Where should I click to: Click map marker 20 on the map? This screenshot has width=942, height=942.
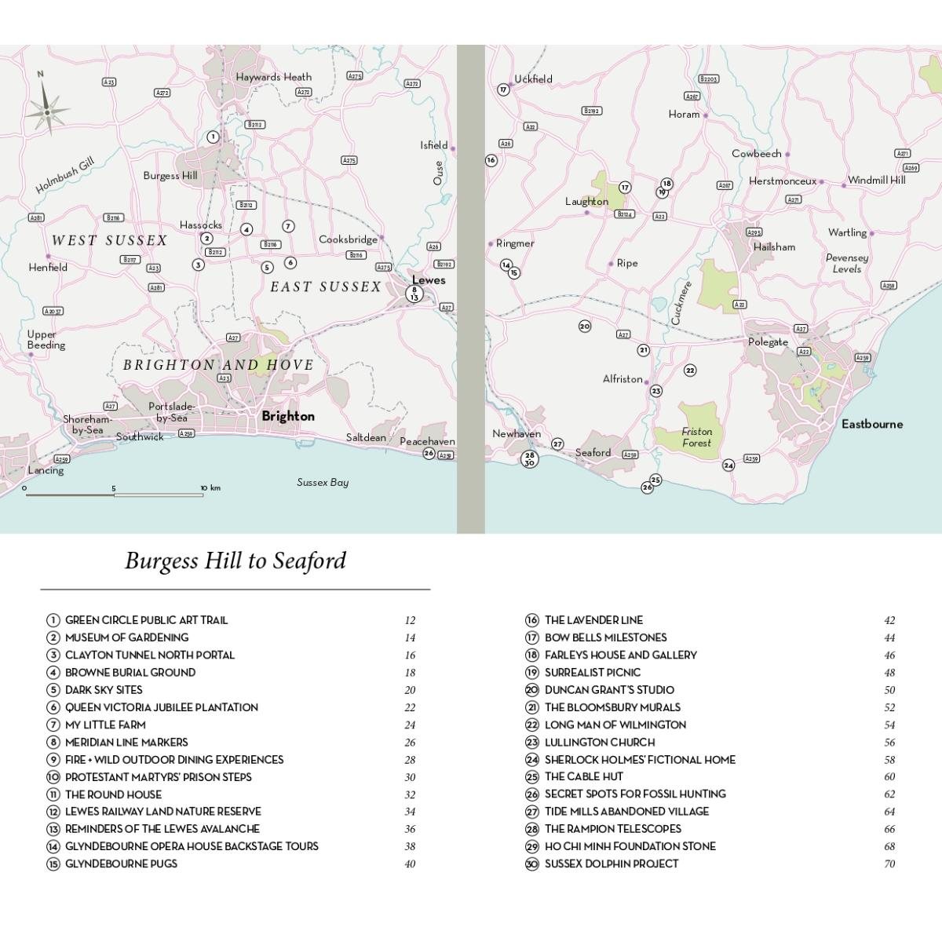pyautogui.click(x=584, y=326)
